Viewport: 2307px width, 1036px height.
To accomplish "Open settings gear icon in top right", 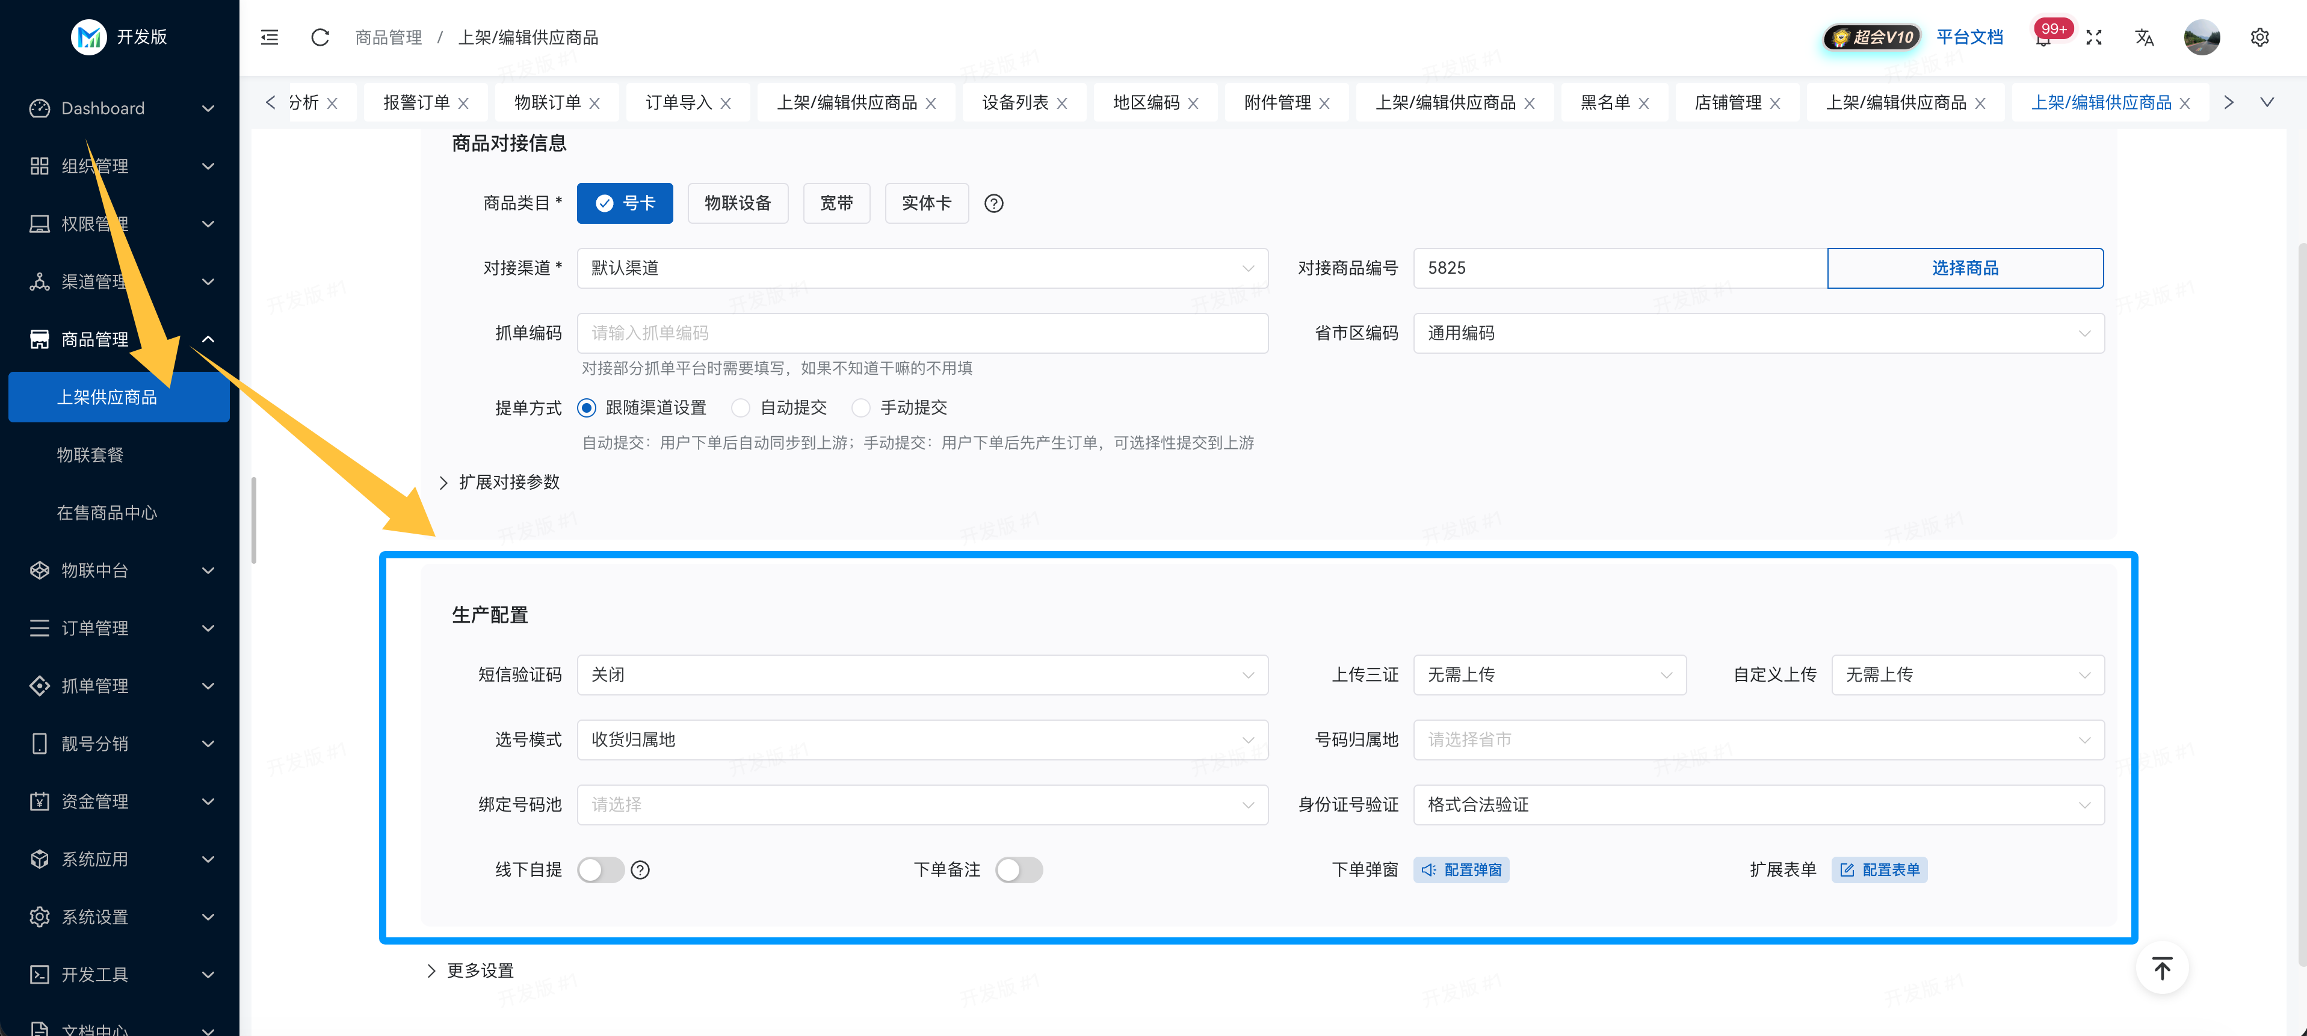I will [2259, 38].
